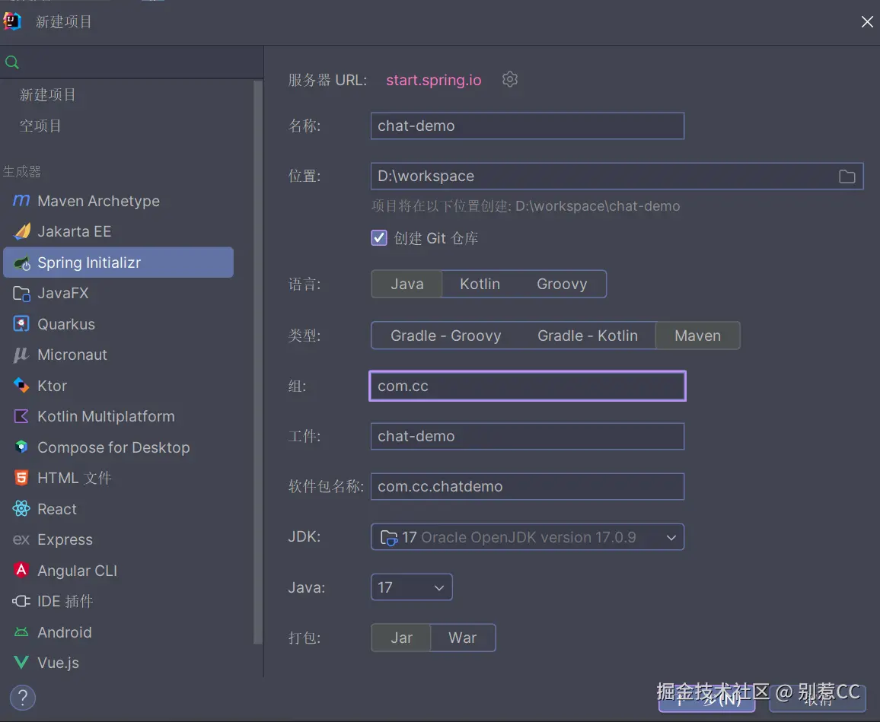Image resolution: width=880 pixels, height=722 pixels.
Task: Select the Micronaut generator label
Action: [72, 355]
